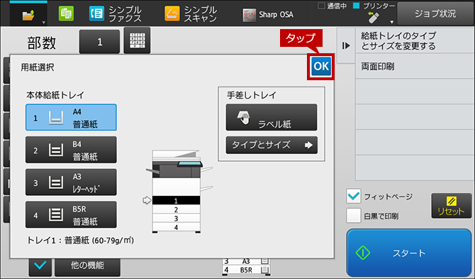
Task: Click tray 1 on the machine diagram
Action: (176, 200)
